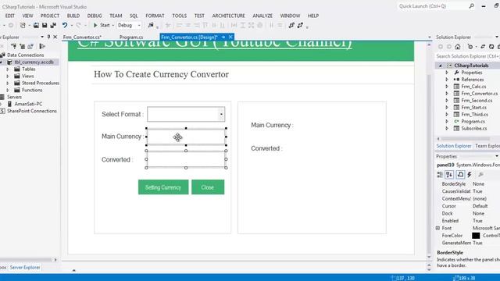Click the Alphabetical sort icon in Properties
Screen dimensions: 500x281
449,175
